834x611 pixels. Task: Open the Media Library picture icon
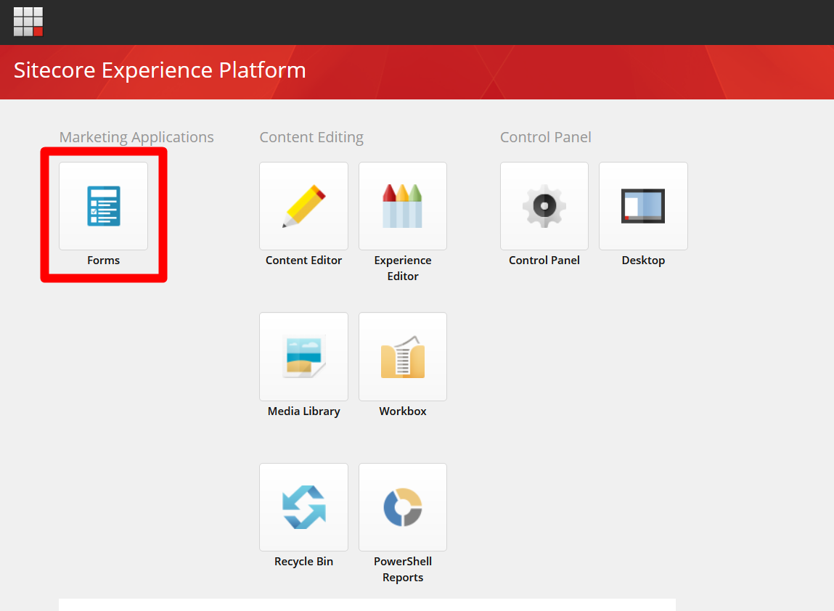303,356
